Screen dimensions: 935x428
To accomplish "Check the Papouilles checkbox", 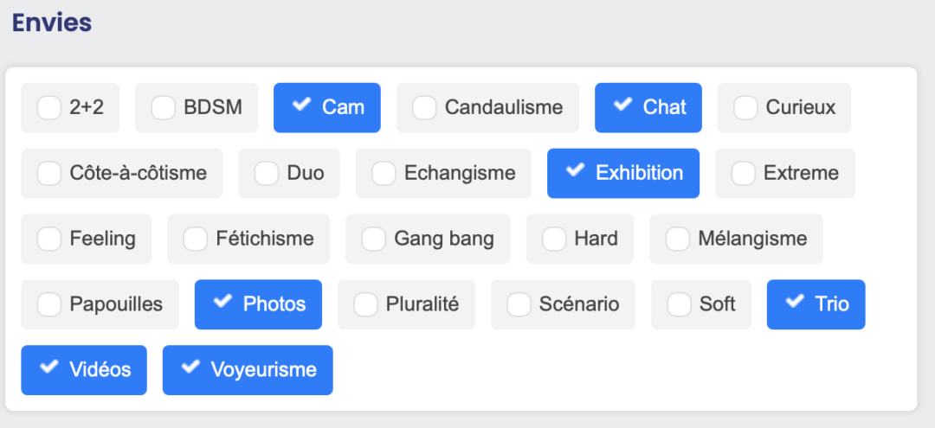I will pyautogui.click(x=49, y=305).
